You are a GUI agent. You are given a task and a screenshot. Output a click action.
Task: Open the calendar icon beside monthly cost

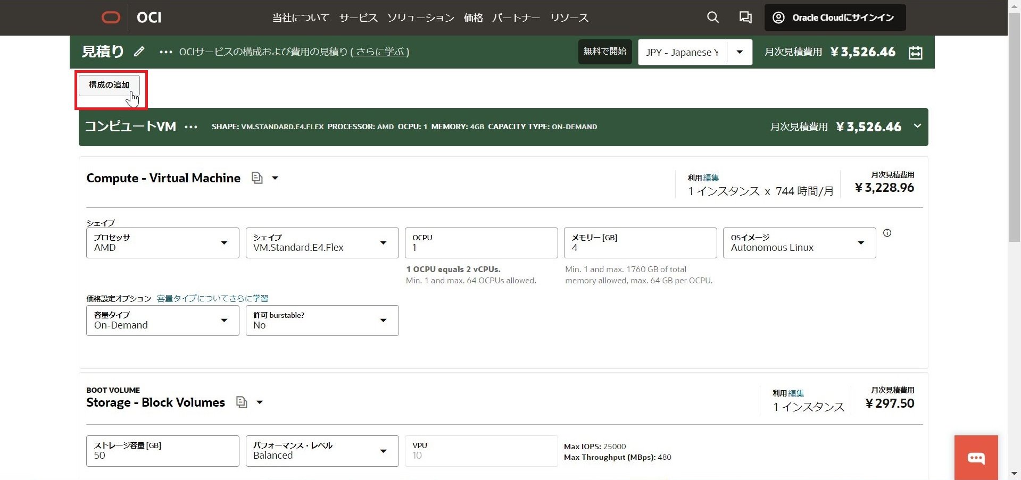(915, 53)
